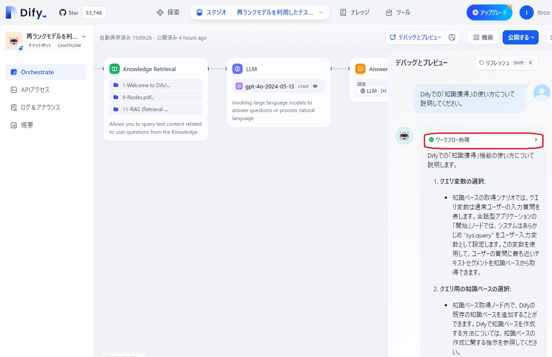This screenshot has width=552, height=357.
Task: Select the Knowledge Retrieval node icon
Action: pyautogui.click(x=115, y=69)
